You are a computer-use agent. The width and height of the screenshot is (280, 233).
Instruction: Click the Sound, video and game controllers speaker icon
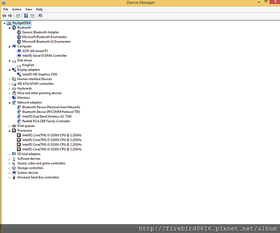(x=14, y=163)
